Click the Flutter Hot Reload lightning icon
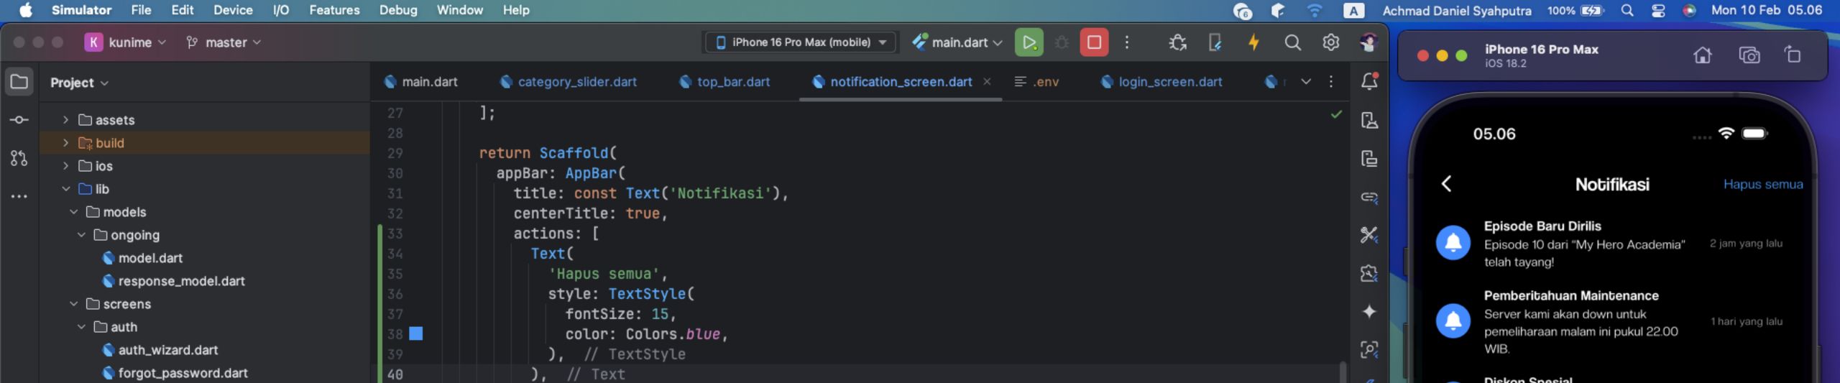This screenshot has height=383, width=1840. [1253, 42]
